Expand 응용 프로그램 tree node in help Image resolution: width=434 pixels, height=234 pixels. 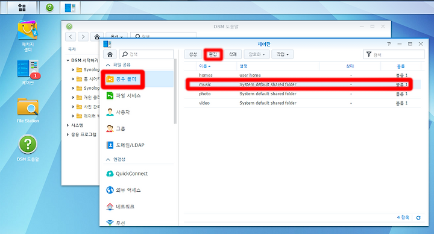pyautogui.click(x=68, y=134)
